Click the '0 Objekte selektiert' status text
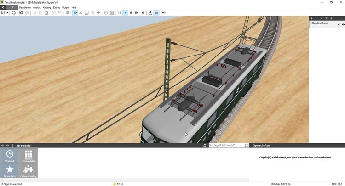Image resolution: width=345 pixels, height=186 pixels. tap(11, 184)
